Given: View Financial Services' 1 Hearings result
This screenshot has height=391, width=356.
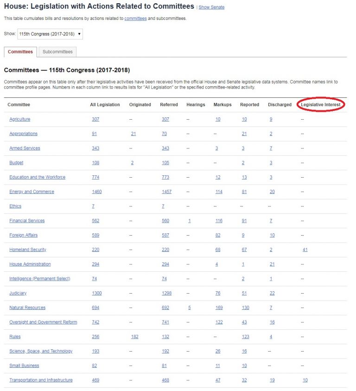Looking at the screenshot, I should 190,221.
